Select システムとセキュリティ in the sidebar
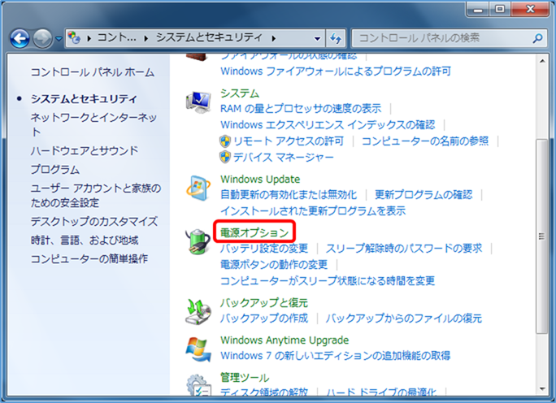 tap(84, 98)
